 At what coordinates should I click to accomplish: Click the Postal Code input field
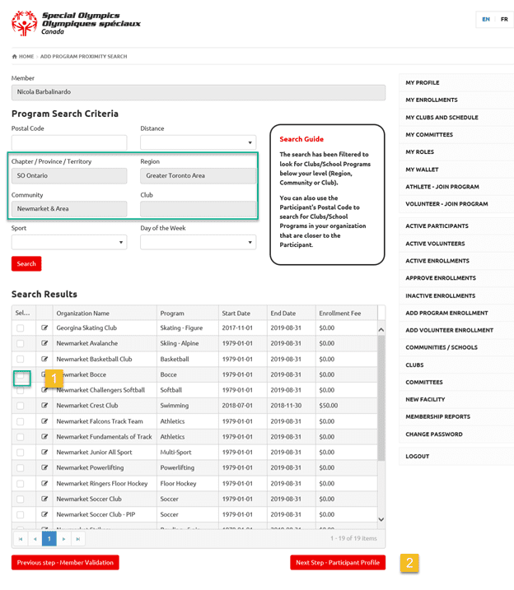pyautogui.click(x=69, y=142)
